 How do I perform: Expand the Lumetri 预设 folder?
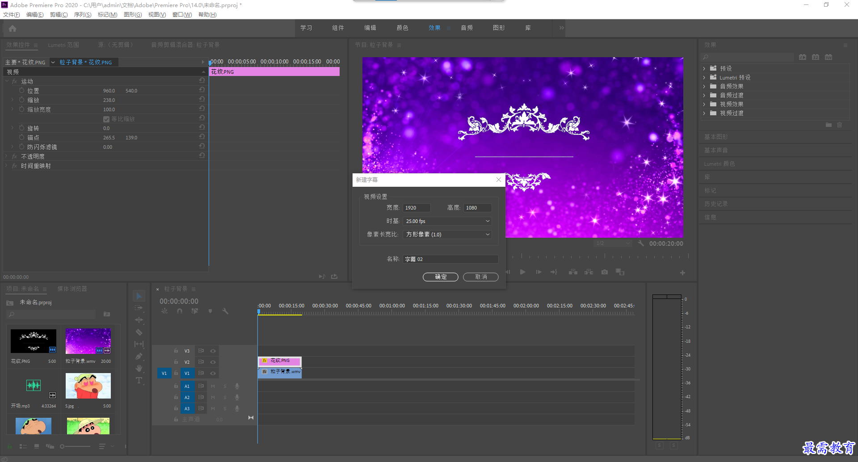(704, 77)
